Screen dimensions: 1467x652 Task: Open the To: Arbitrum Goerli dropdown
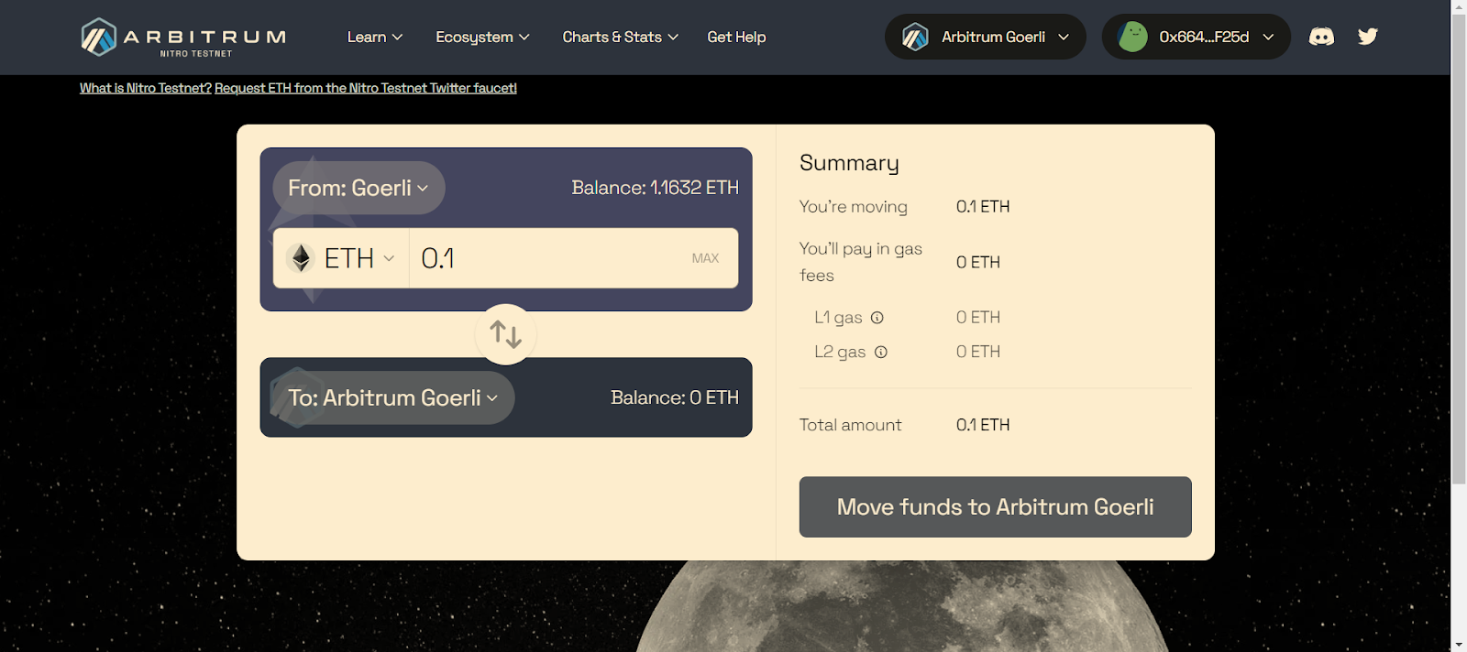click(392, 397)
